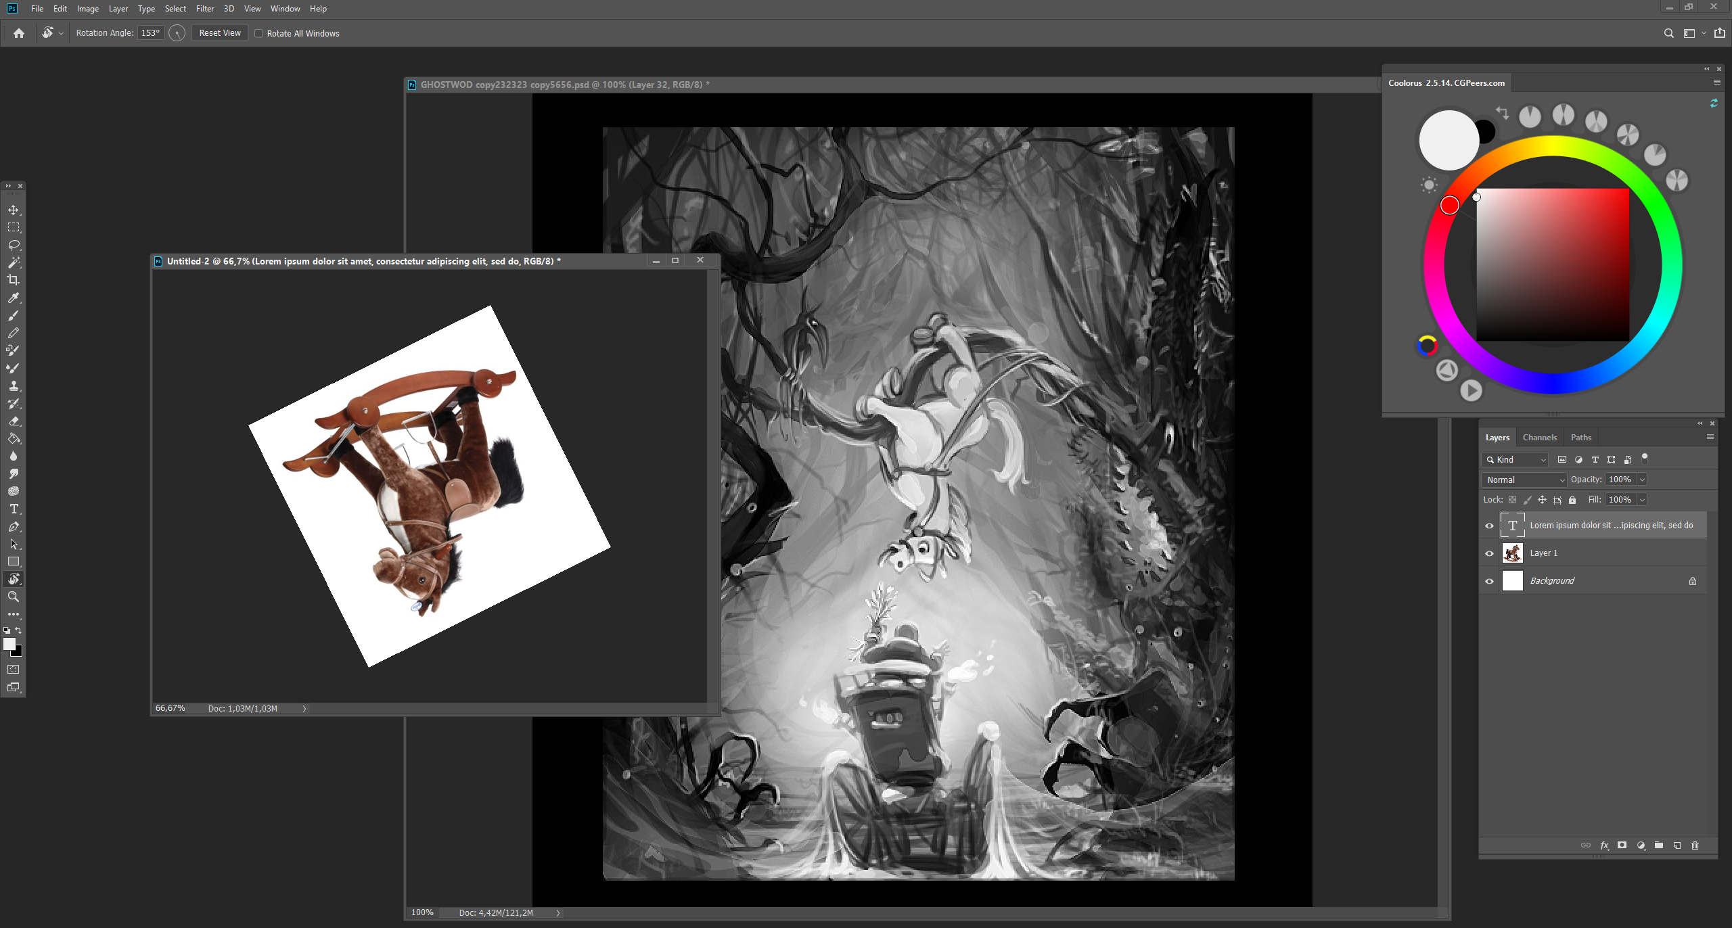This screenshot has height=928, width=1732.
Task: Open the Coolorus panel menu
Action: tap(1717, 83)
